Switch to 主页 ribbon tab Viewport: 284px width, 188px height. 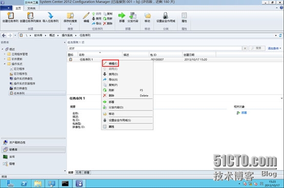(18, 8)
